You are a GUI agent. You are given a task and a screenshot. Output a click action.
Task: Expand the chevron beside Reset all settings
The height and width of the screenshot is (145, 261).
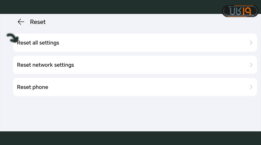[x=251, y=43]
